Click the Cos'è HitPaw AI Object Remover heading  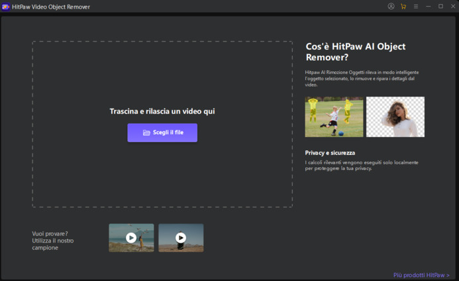(x=356, y=52)
